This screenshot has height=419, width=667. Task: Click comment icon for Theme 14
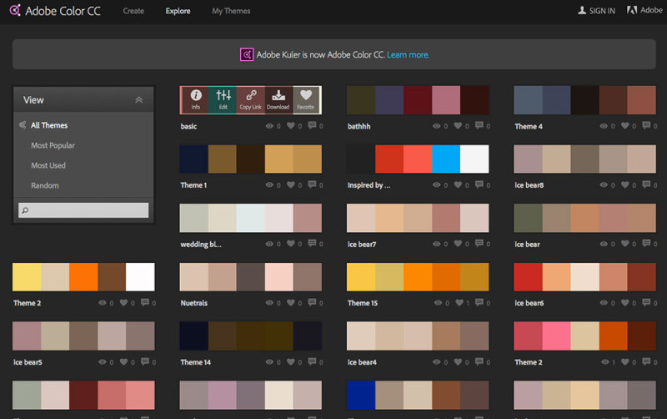pos(312,361)
